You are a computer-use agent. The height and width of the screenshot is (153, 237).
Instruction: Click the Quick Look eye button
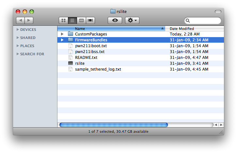coord(115,21)
